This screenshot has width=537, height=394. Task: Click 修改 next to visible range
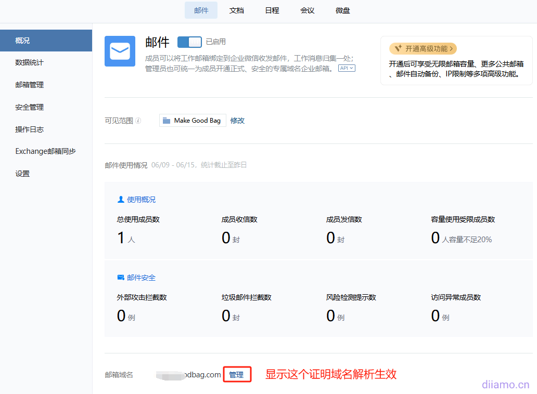(x=237, y=121)
